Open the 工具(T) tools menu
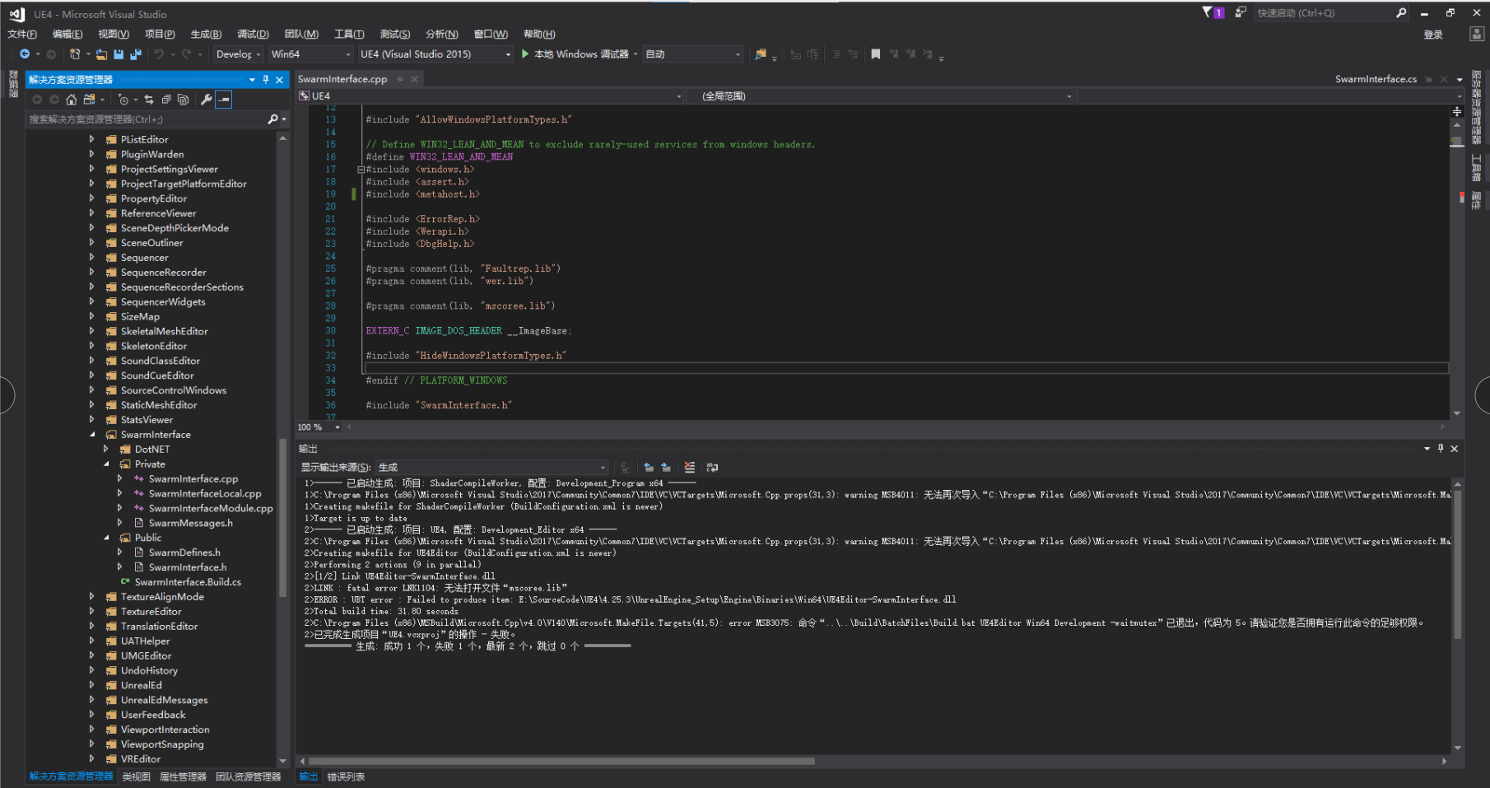 [x=349, y=34]
